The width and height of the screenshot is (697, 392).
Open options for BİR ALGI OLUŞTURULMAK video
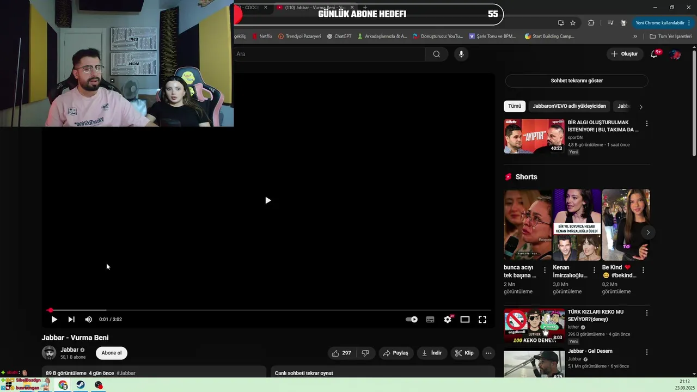point(647,124)
